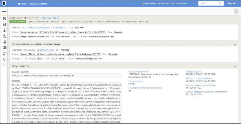Switch language to EN
The height and width of the screenshot is (124, 241).
pyautogui.click(x=234, y=4)
